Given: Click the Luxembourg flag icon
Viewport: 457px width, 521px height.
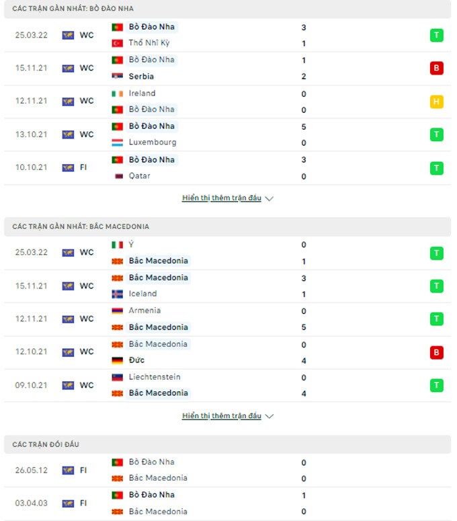Looking at the screenshot, I should [117, 143].
